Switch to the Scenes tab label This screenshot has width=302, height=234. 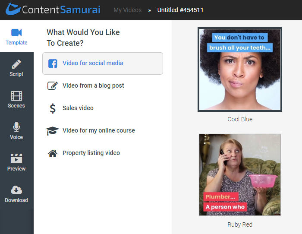click(16, 106)
